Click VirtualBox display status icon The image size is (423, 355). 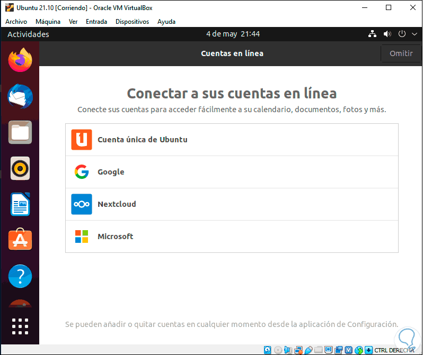329,350
